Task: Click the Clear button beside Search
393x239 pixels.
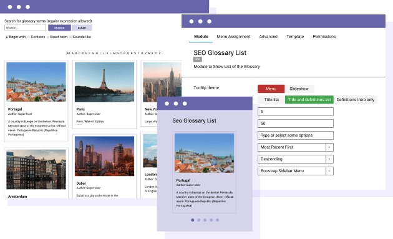Action: coord(82,27)
